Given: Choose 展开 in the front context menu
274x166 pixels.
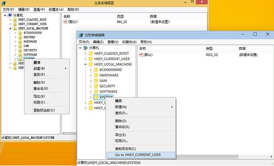Looking at the screenshot, I should pyautogui.click(x=141, y=101).
